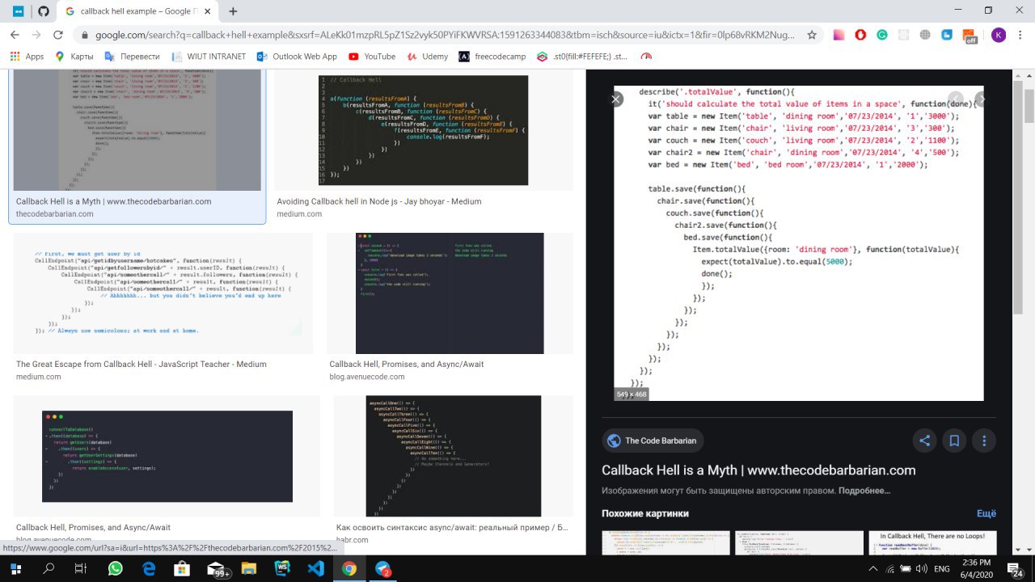Click the orange extension marked off
The image size is (1035, 582).
[970, 36]
